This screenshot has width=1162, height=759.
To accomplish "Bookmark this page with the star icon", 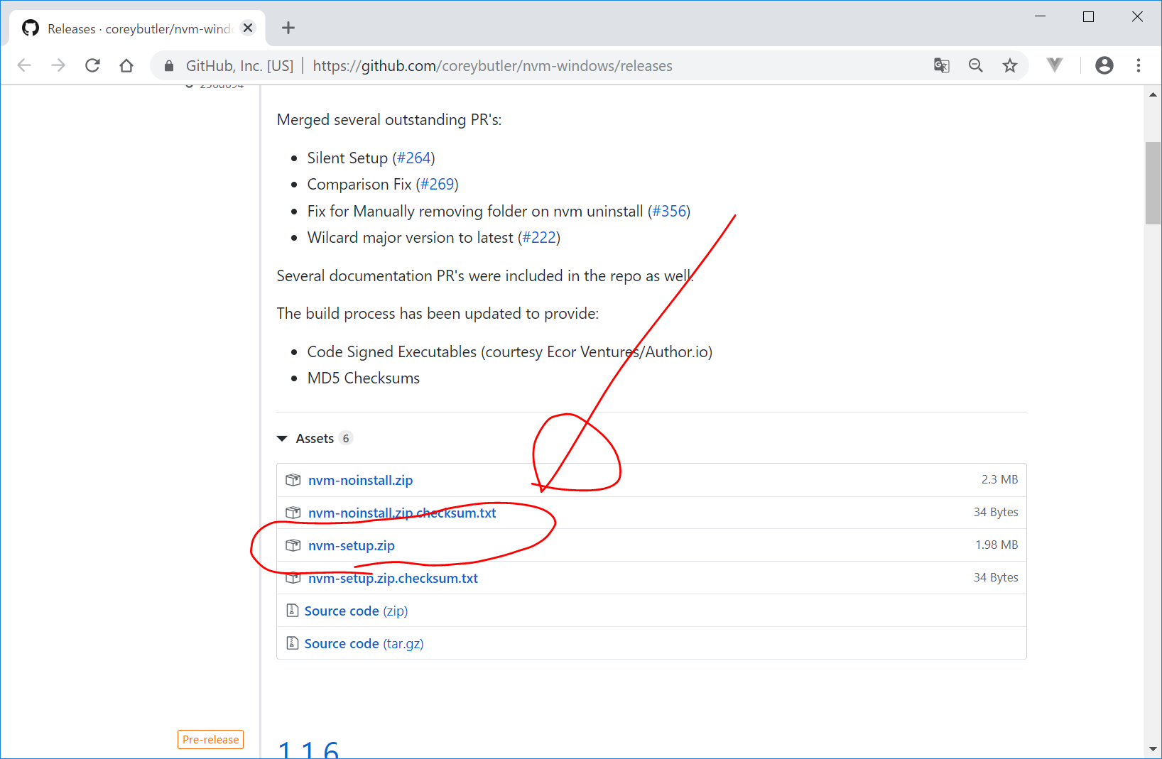I will 1010,66.
